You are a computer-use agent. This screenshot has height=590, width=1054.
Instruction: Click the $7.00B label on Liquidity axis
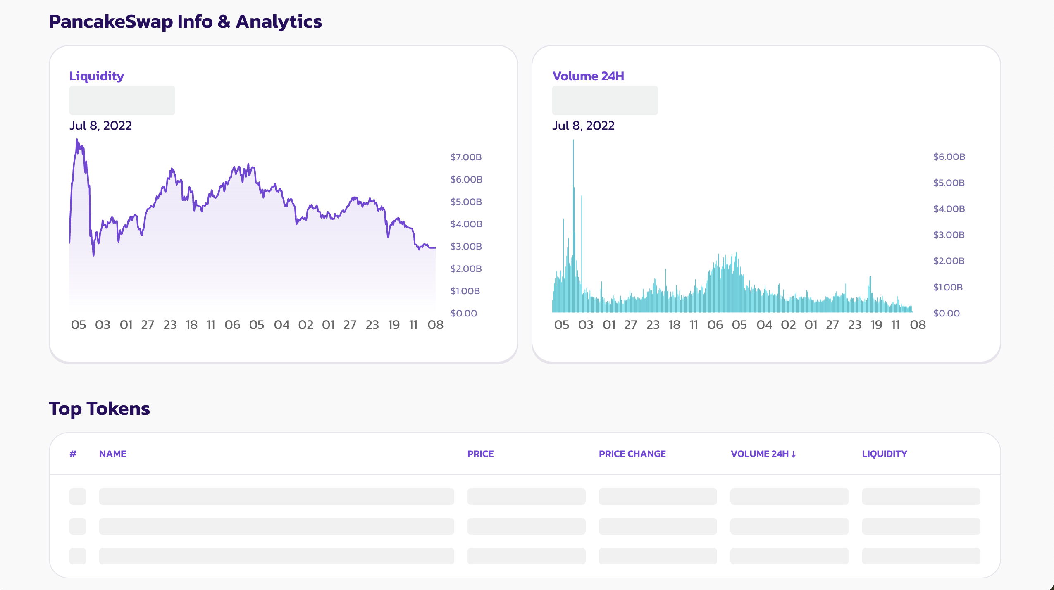(466, 157)
